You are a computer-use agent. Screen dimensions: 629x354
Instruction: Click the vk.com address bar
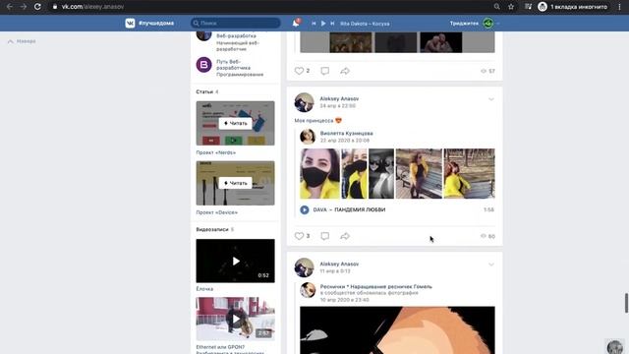[x=268, y=7]
